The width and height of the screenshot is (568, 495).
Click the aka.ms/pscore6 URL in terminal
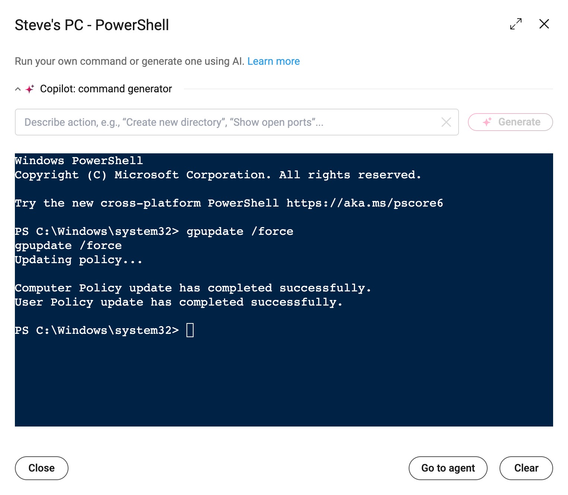[365, 203]
